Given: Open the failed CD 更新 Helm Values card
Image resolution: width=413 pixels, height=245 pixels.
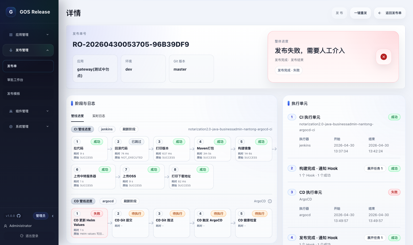Looking at the screenshot, I should tap(89, 223).
